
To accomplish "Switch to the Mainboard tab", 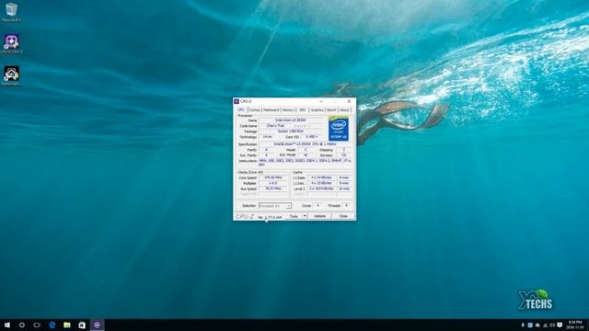I will point(271,110).
